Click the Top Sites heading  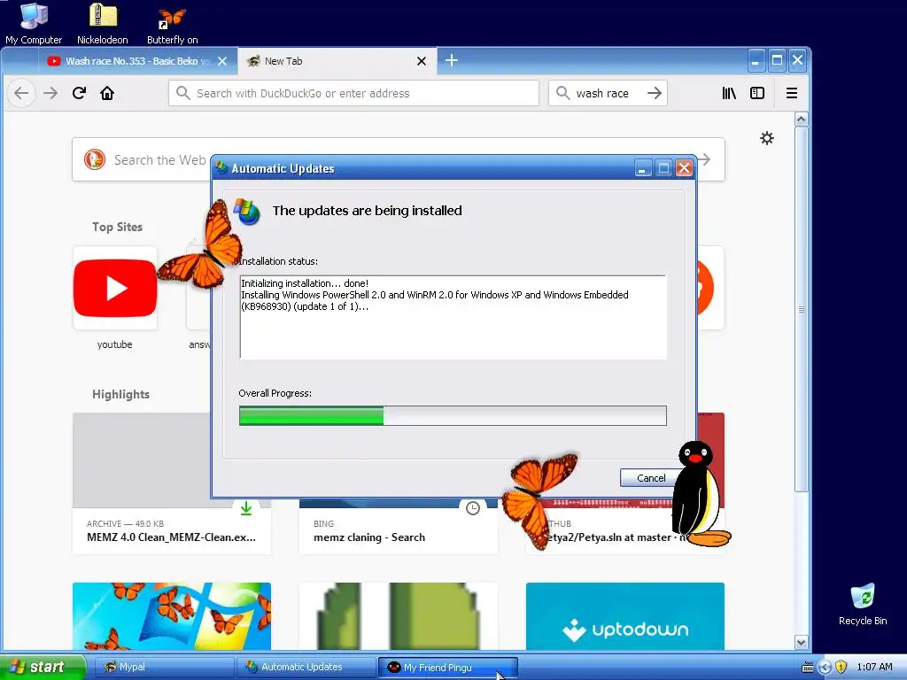pos(118,227)
